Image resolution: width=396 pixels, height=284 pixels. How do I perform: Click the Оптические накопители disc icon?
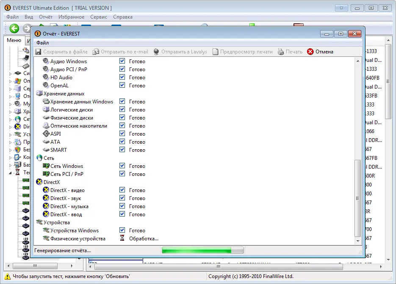[x=47, y=126]
